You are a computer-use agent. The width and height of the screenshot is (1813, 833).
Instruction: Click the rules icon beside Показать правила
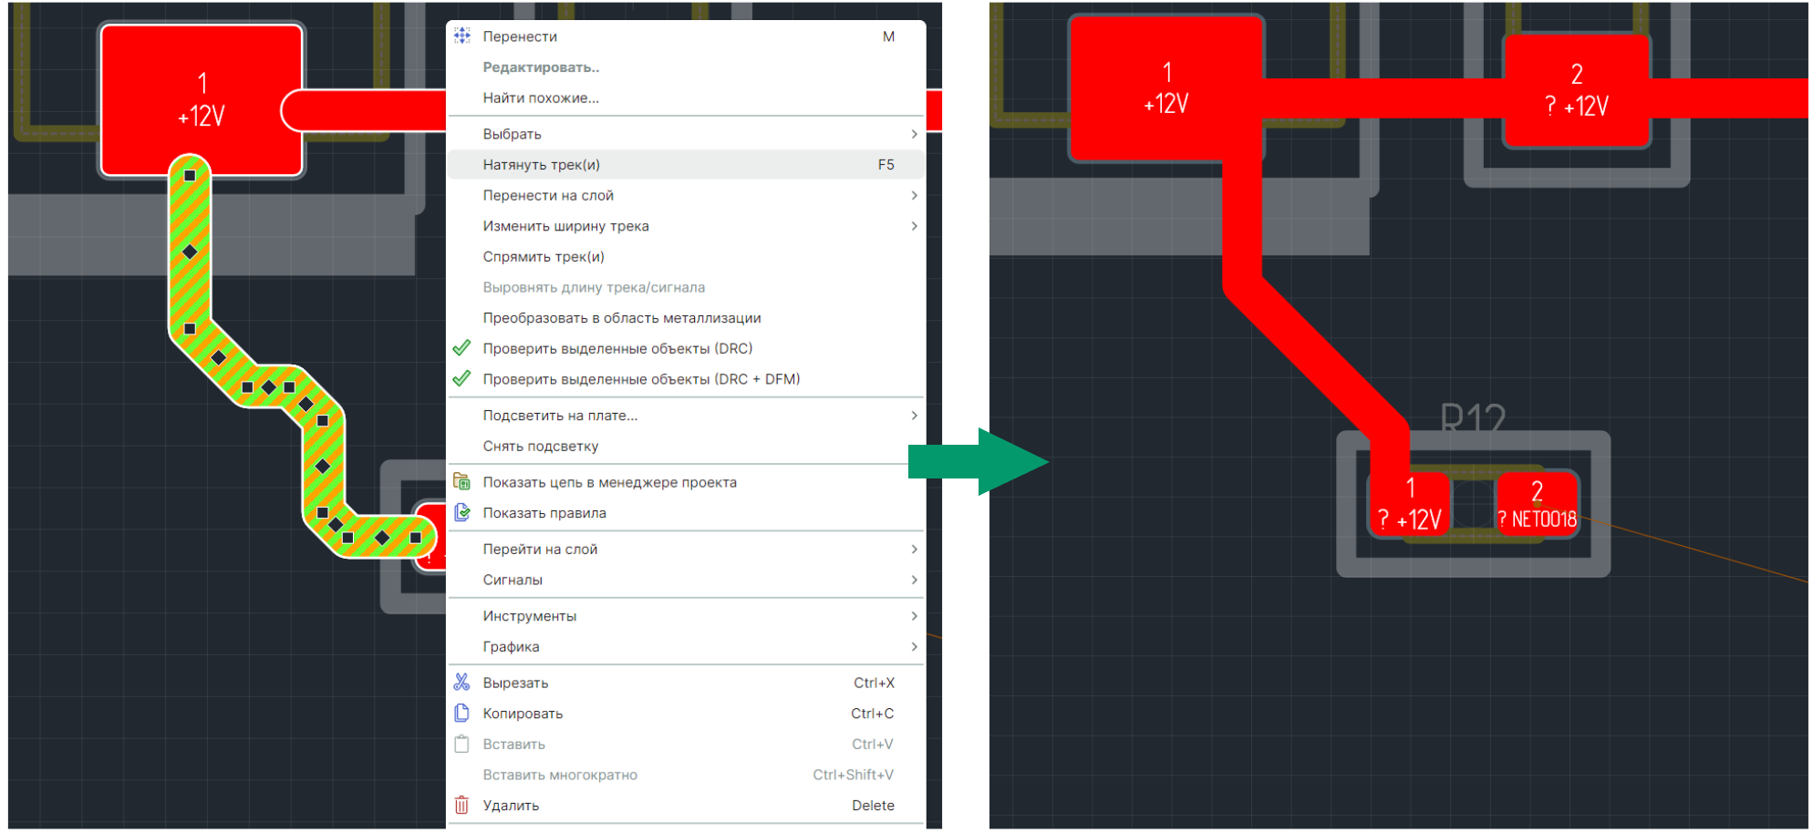[462, 512]
